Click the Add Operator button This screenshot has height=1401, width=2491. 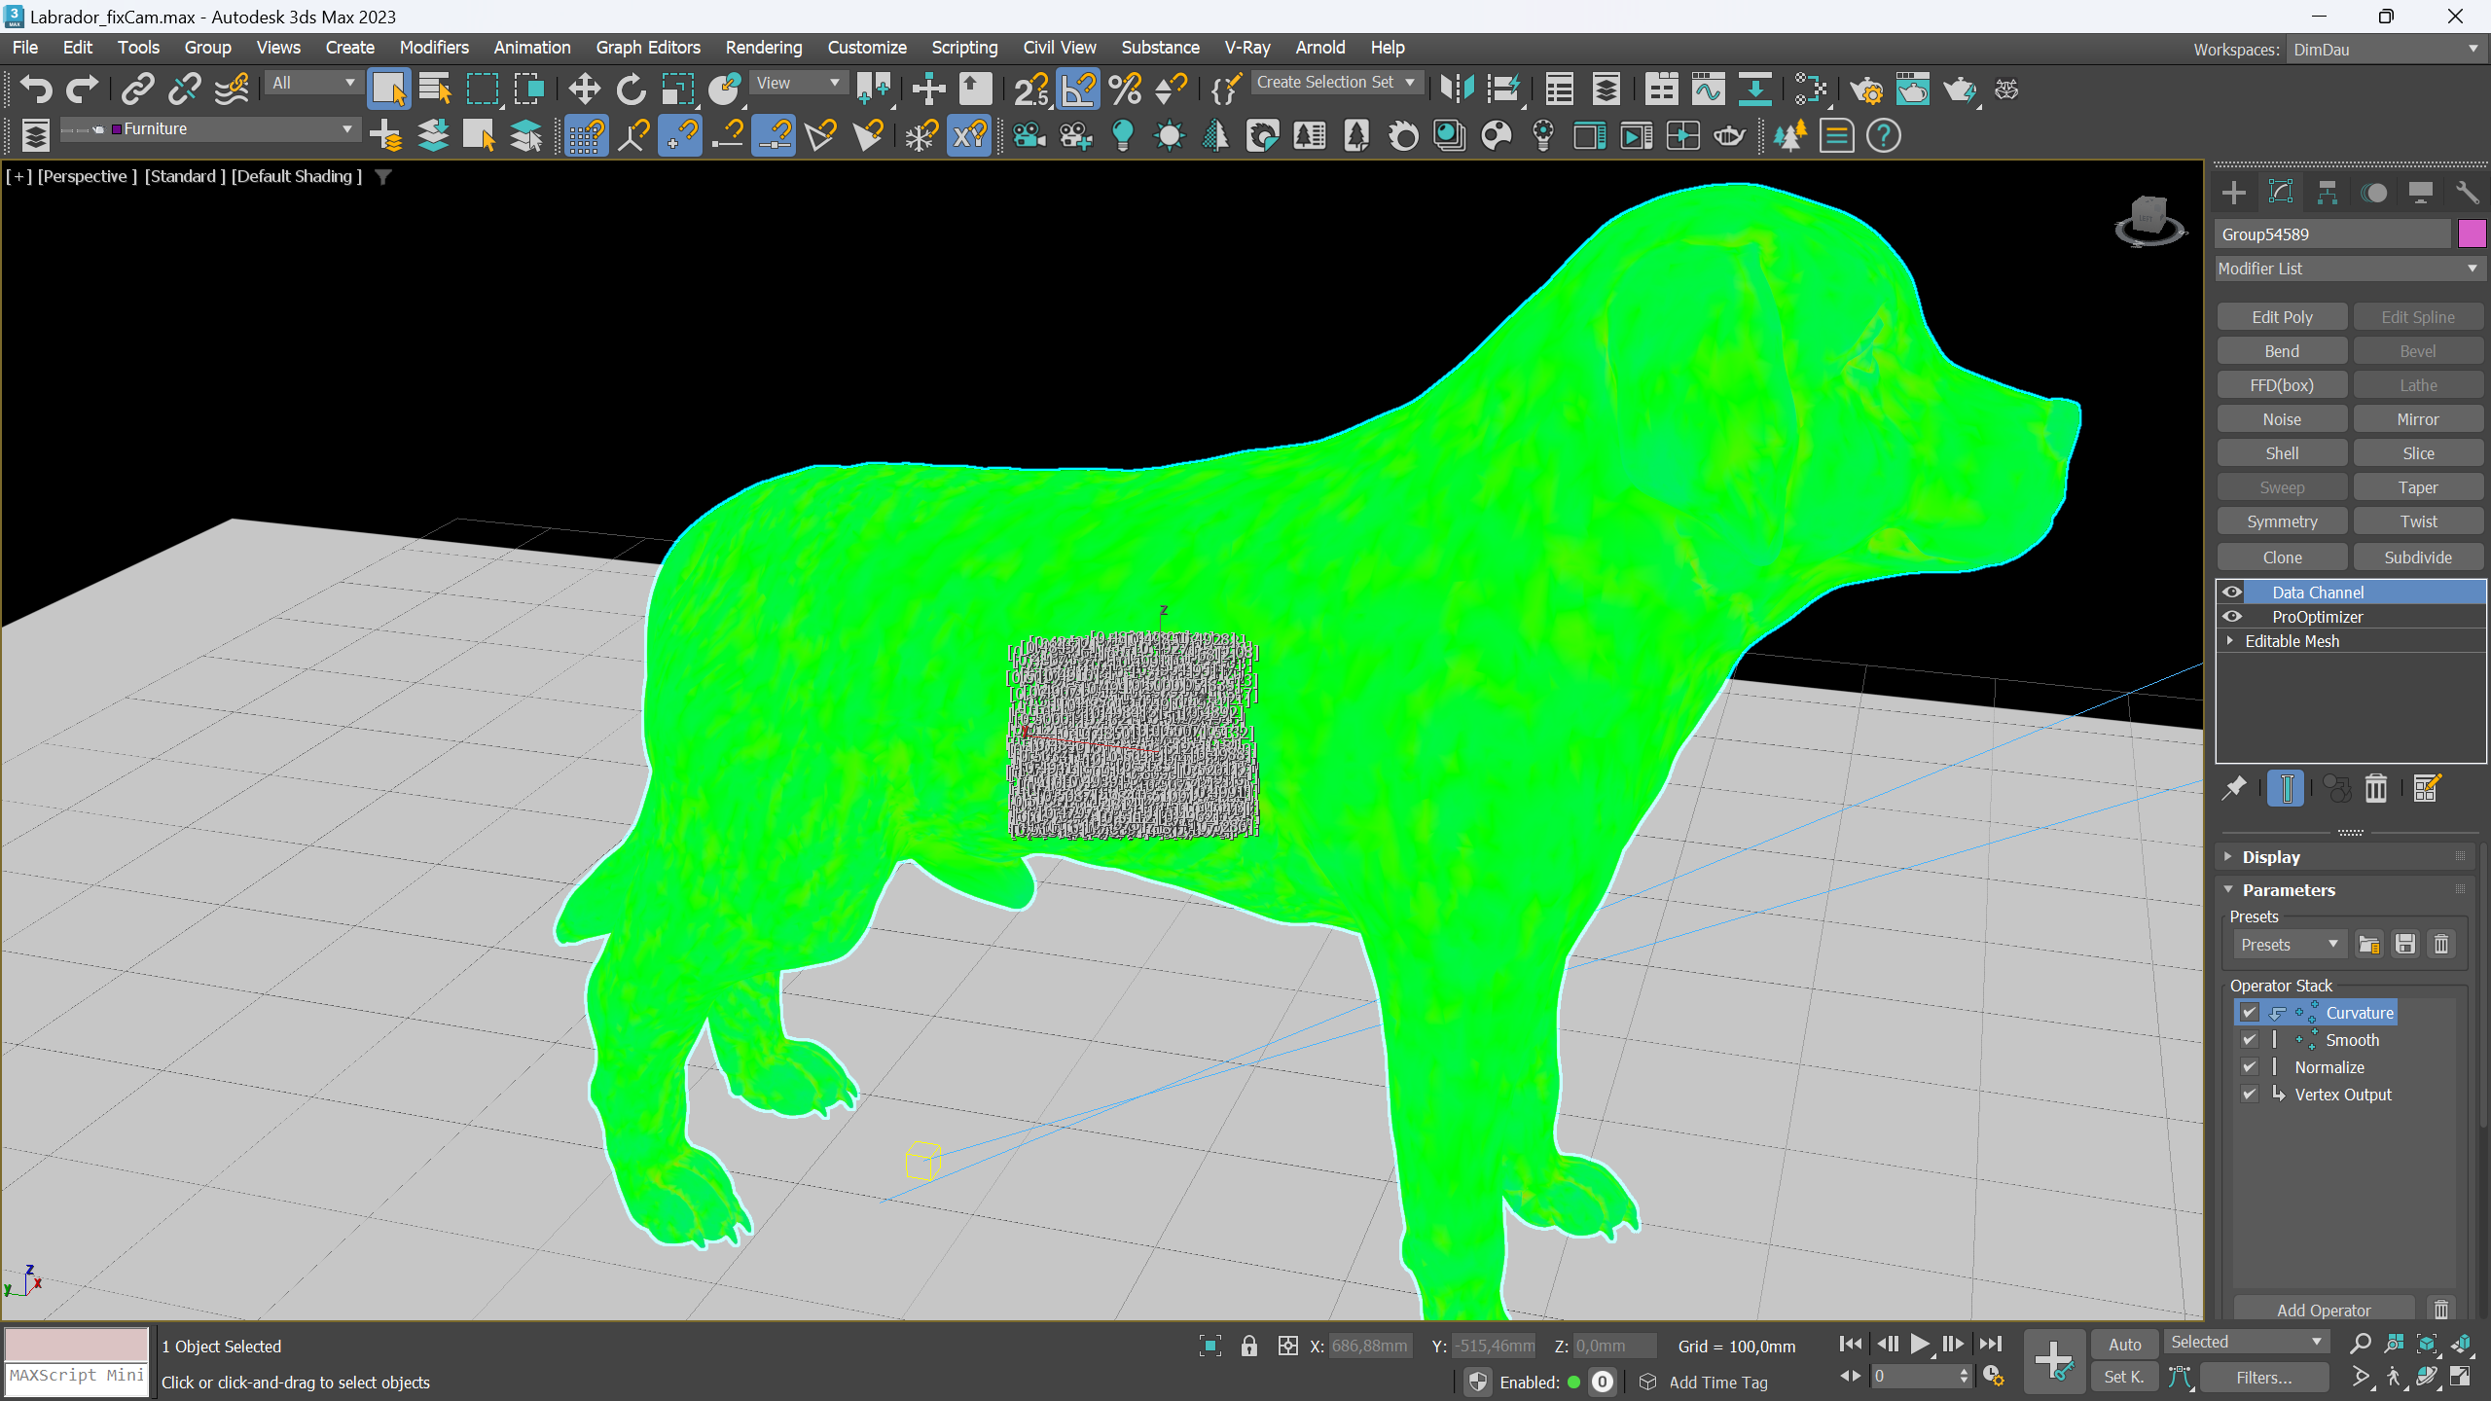pos(2324,1310)
